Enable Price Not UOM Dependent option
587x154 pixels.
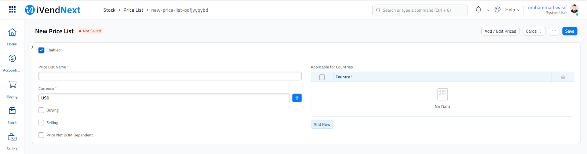[x=41, y=135]
